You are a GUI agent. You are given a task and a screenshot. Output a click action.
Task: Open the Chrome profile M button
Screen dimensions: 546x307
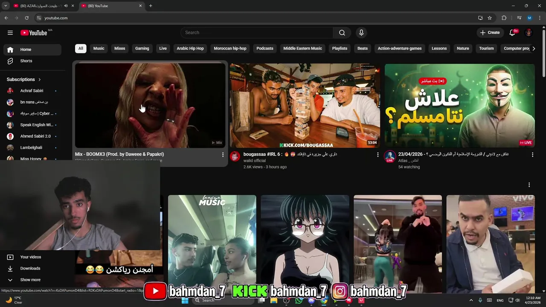tap(529, 18)
